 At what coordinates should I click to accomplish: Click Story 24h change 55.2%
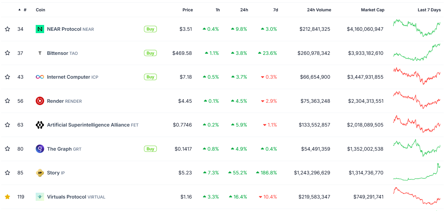tap(238, 173)
